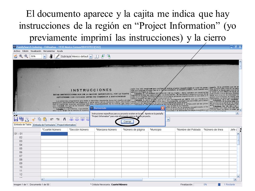Click the Finalización 0% progress bar
Screen dimensions: 255x191
(205, 185)
